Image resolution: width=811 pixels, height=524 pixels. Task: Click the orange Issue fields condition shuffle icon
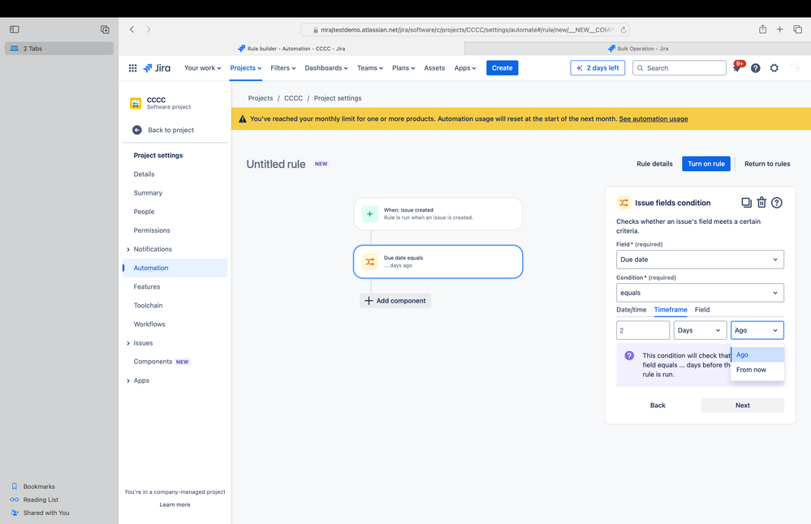(623, 203)
